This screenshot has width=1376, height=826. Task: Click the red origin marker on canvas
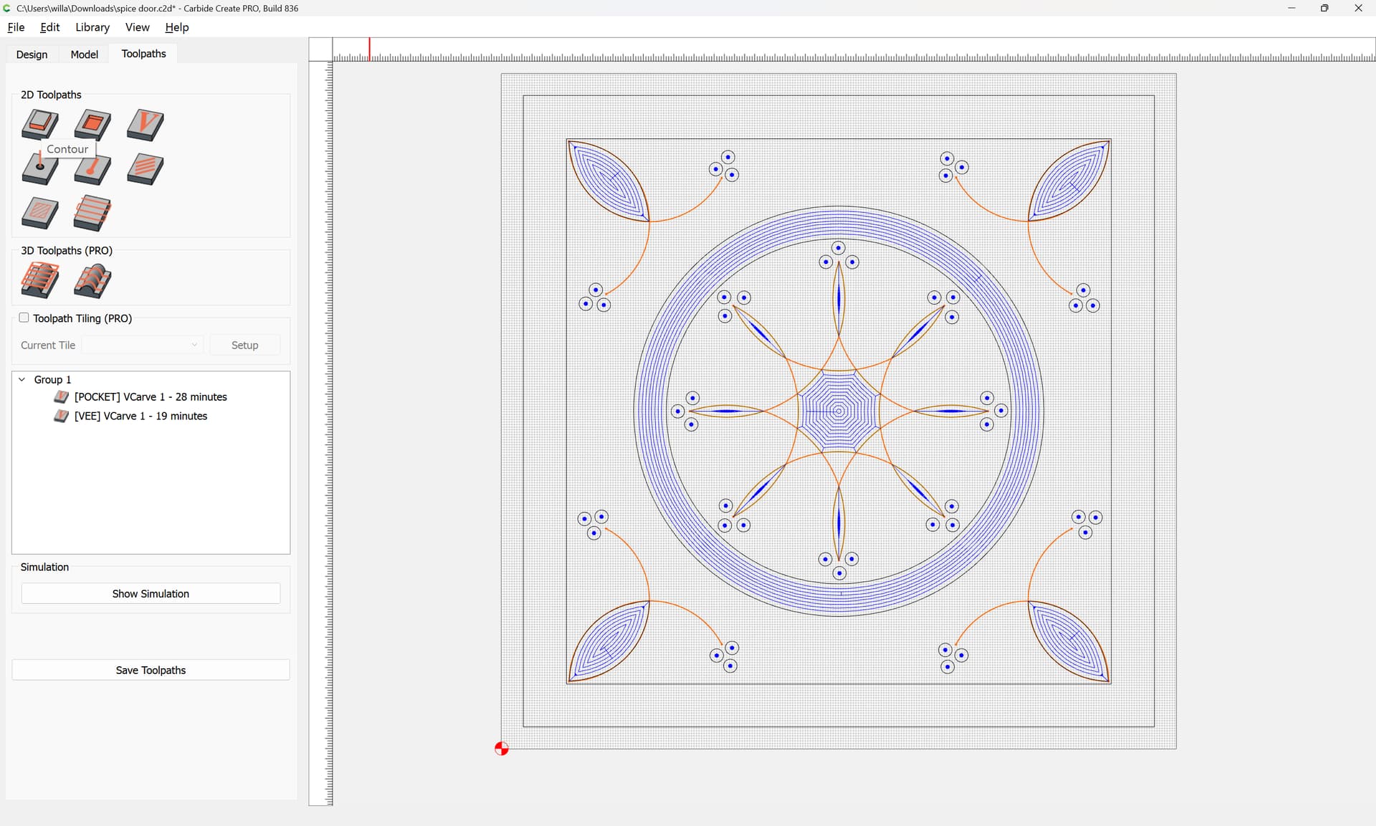coord(502,749)
